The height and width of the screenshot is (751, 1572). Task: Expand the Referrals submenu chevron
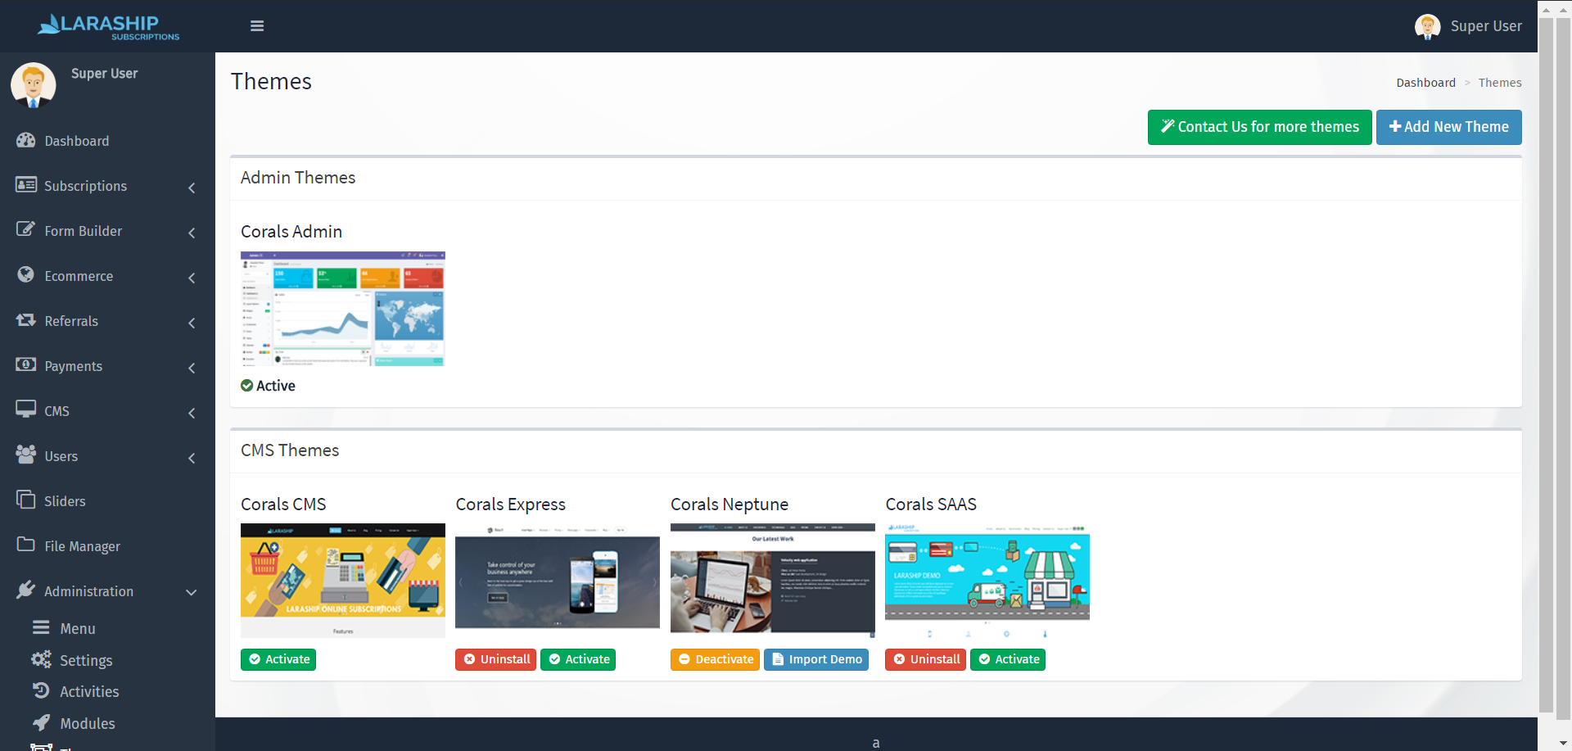point(192,323)
